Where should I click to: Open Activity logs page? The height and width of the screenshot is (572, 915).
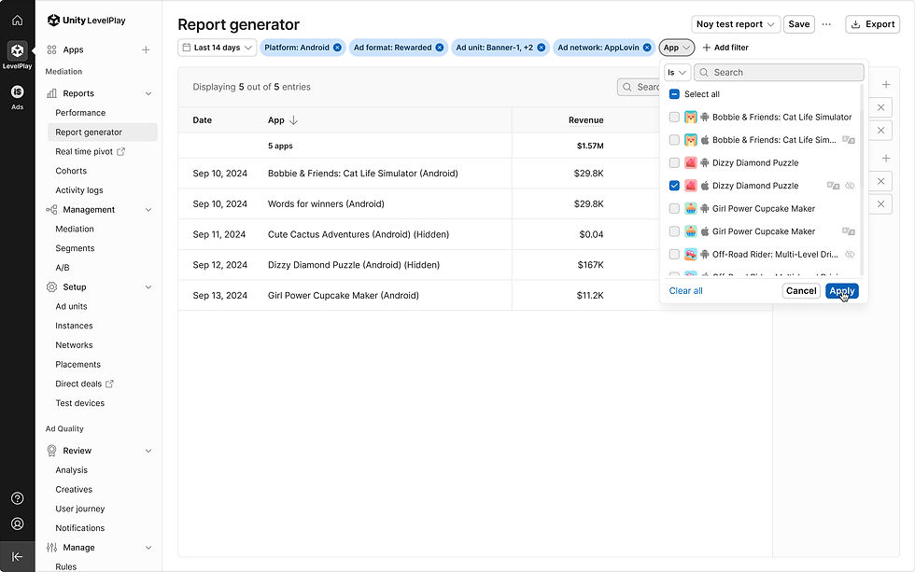(79, 190)
